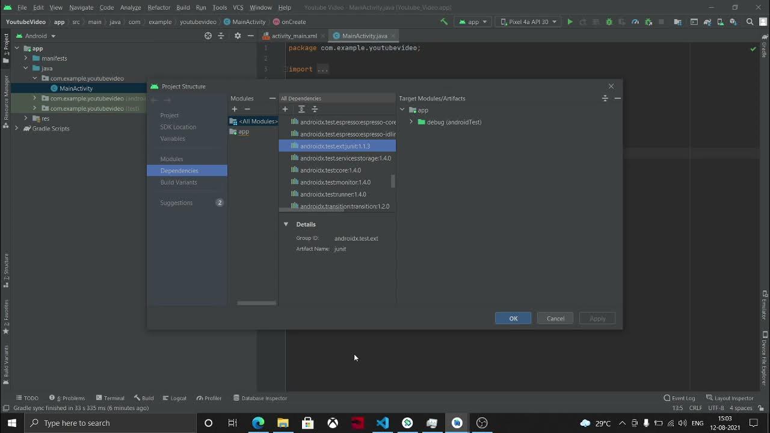Remove module with the Modules minus icon
770x433 pixels.
(x=247, y=109)
